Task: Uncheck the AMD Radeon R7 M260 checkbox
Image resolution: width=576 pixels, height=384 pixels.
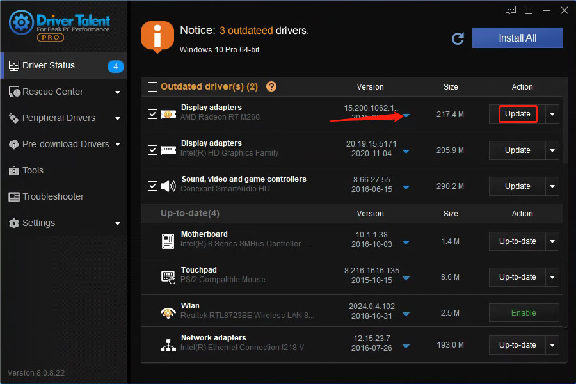Action: coord(152,115)
